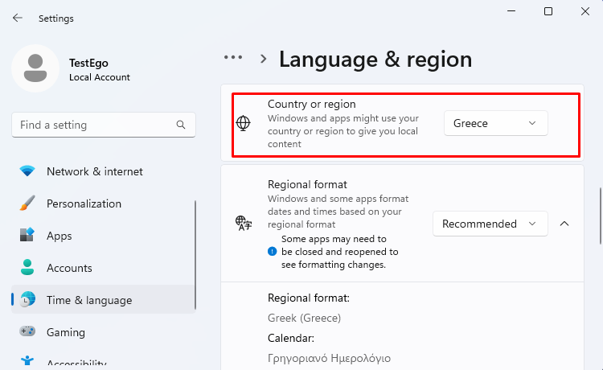The height and width of the screenshot is (370, 603).
Task: Click the Find a setting field
Action: [x=104, y=125]
